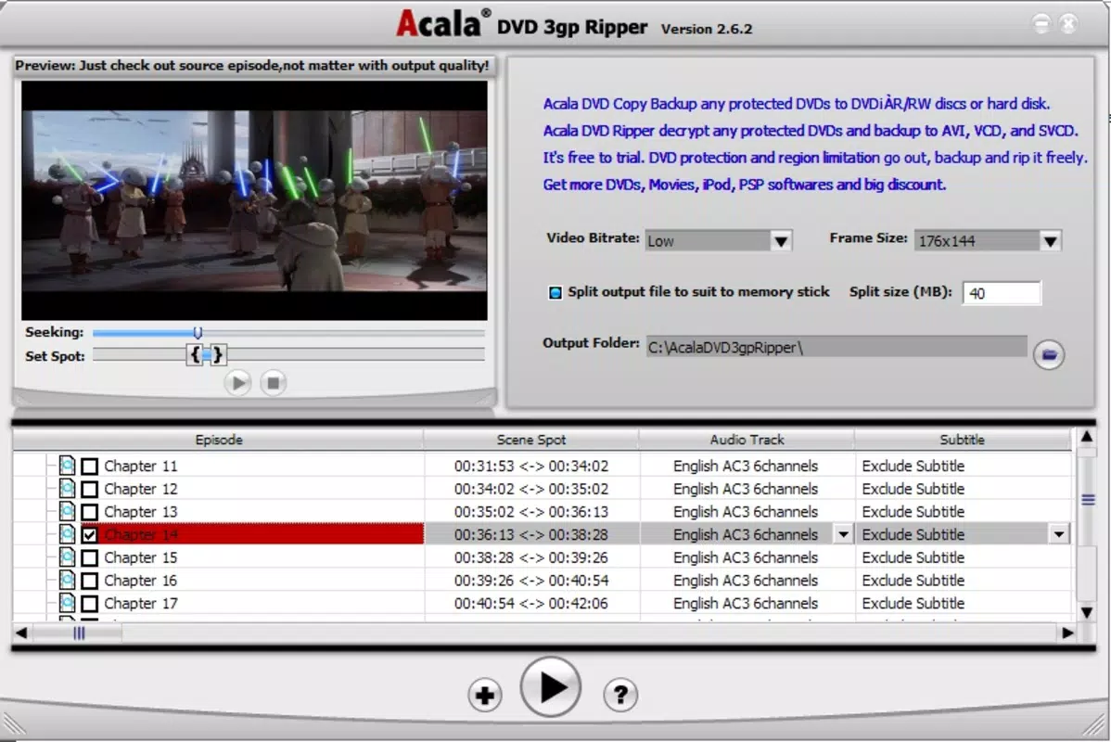Open Chapter 14 audio track dropdown
The image size is (1111, 742).
(843, 534)
